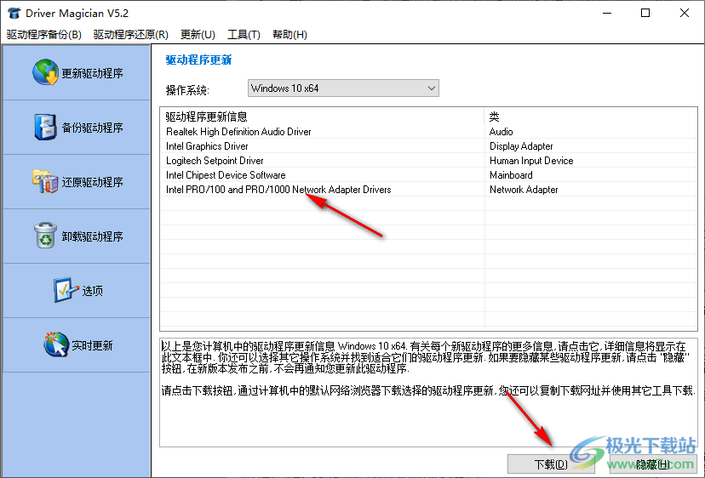Open the 驱动程序备份(B) menu
The height and width of the screenshot is (478, 705).
[44, 35]
